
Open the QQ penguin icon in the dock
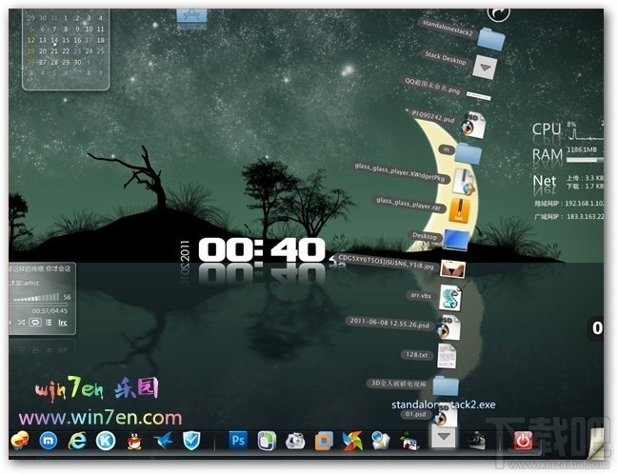pos(134,441)
